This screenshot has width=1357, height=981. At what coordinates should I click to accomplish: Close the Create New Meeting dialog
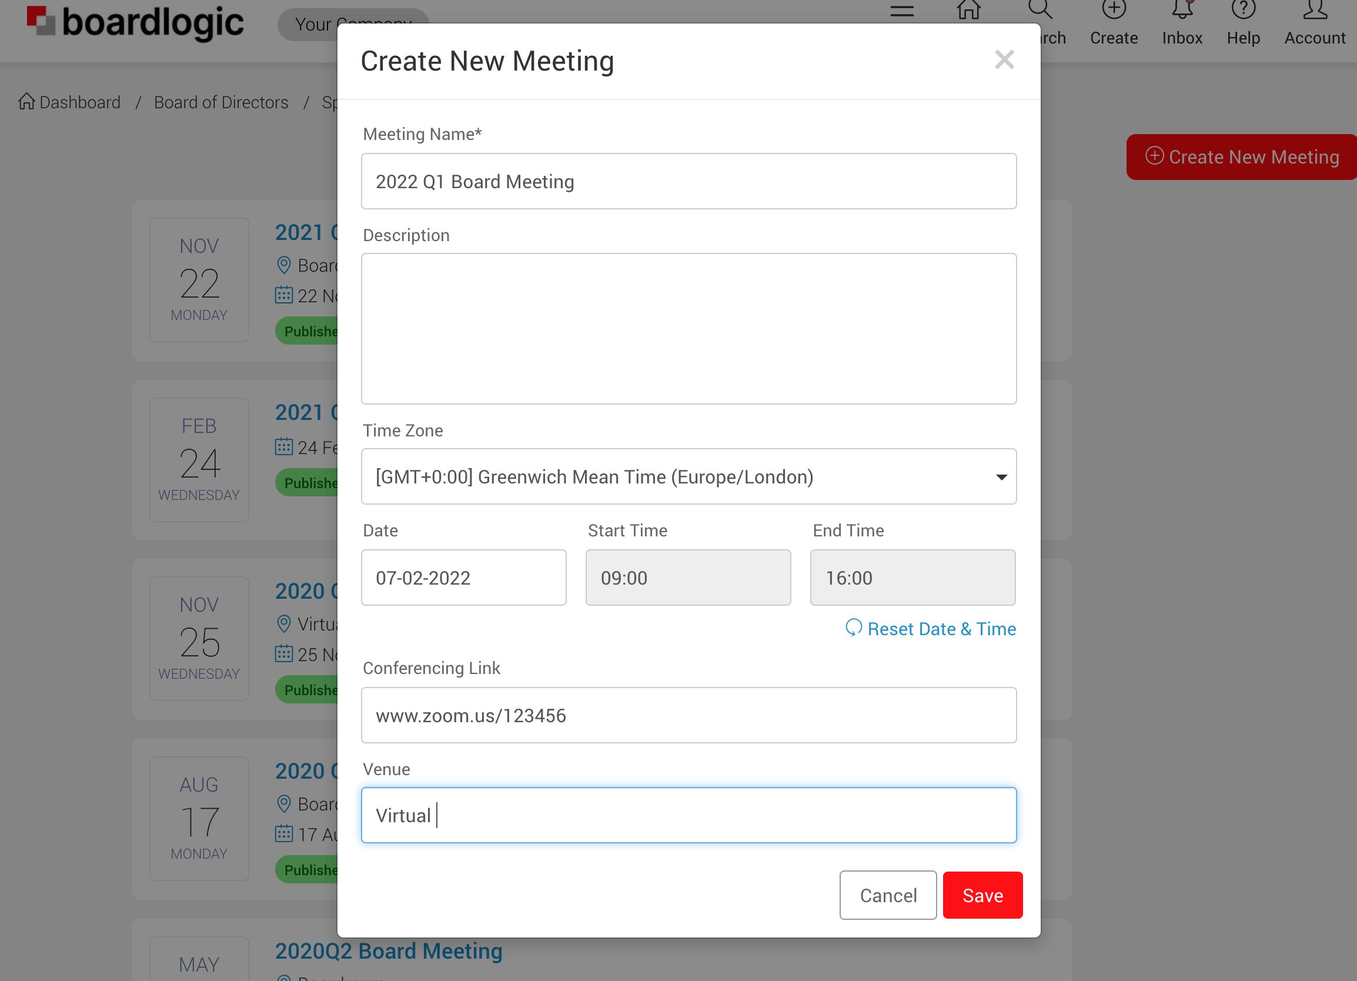1004,60
